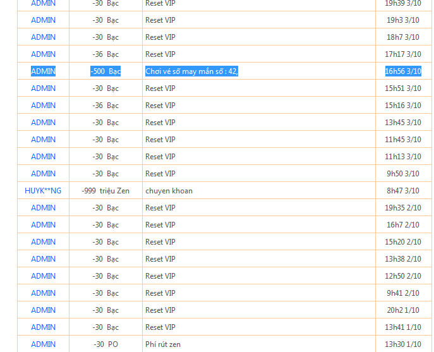434x352 pixels.
Task: Click ADMIN link in 13h38 2/10 row
Action: point(43,259)
